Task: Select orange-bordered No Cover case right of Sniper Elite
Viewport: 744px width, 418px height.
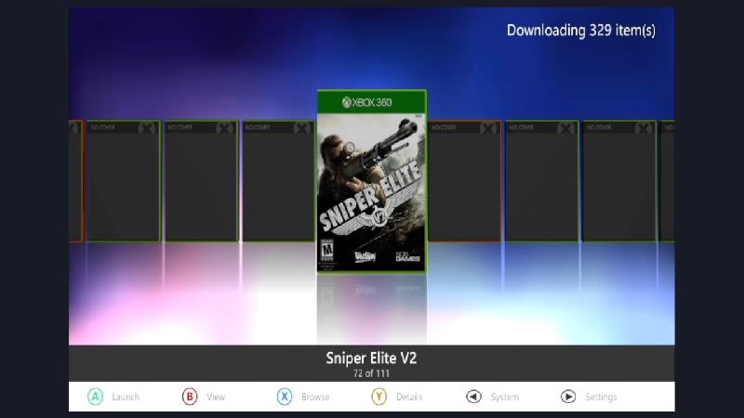Action: click(464, 181)
